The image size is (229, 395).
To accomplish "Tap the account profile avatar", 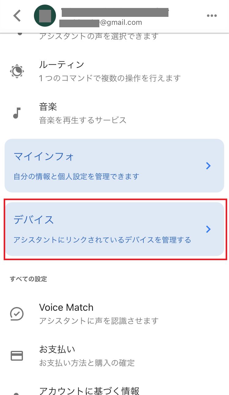I will [x=45, y=16].
